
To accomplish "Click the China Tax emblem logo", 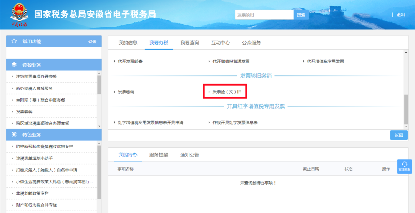I will pos(19,14).
